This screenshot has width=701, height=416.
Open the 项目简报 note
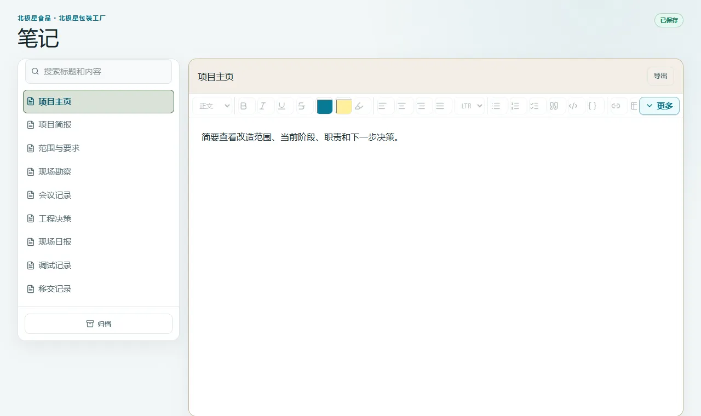(x=99, y=125)
